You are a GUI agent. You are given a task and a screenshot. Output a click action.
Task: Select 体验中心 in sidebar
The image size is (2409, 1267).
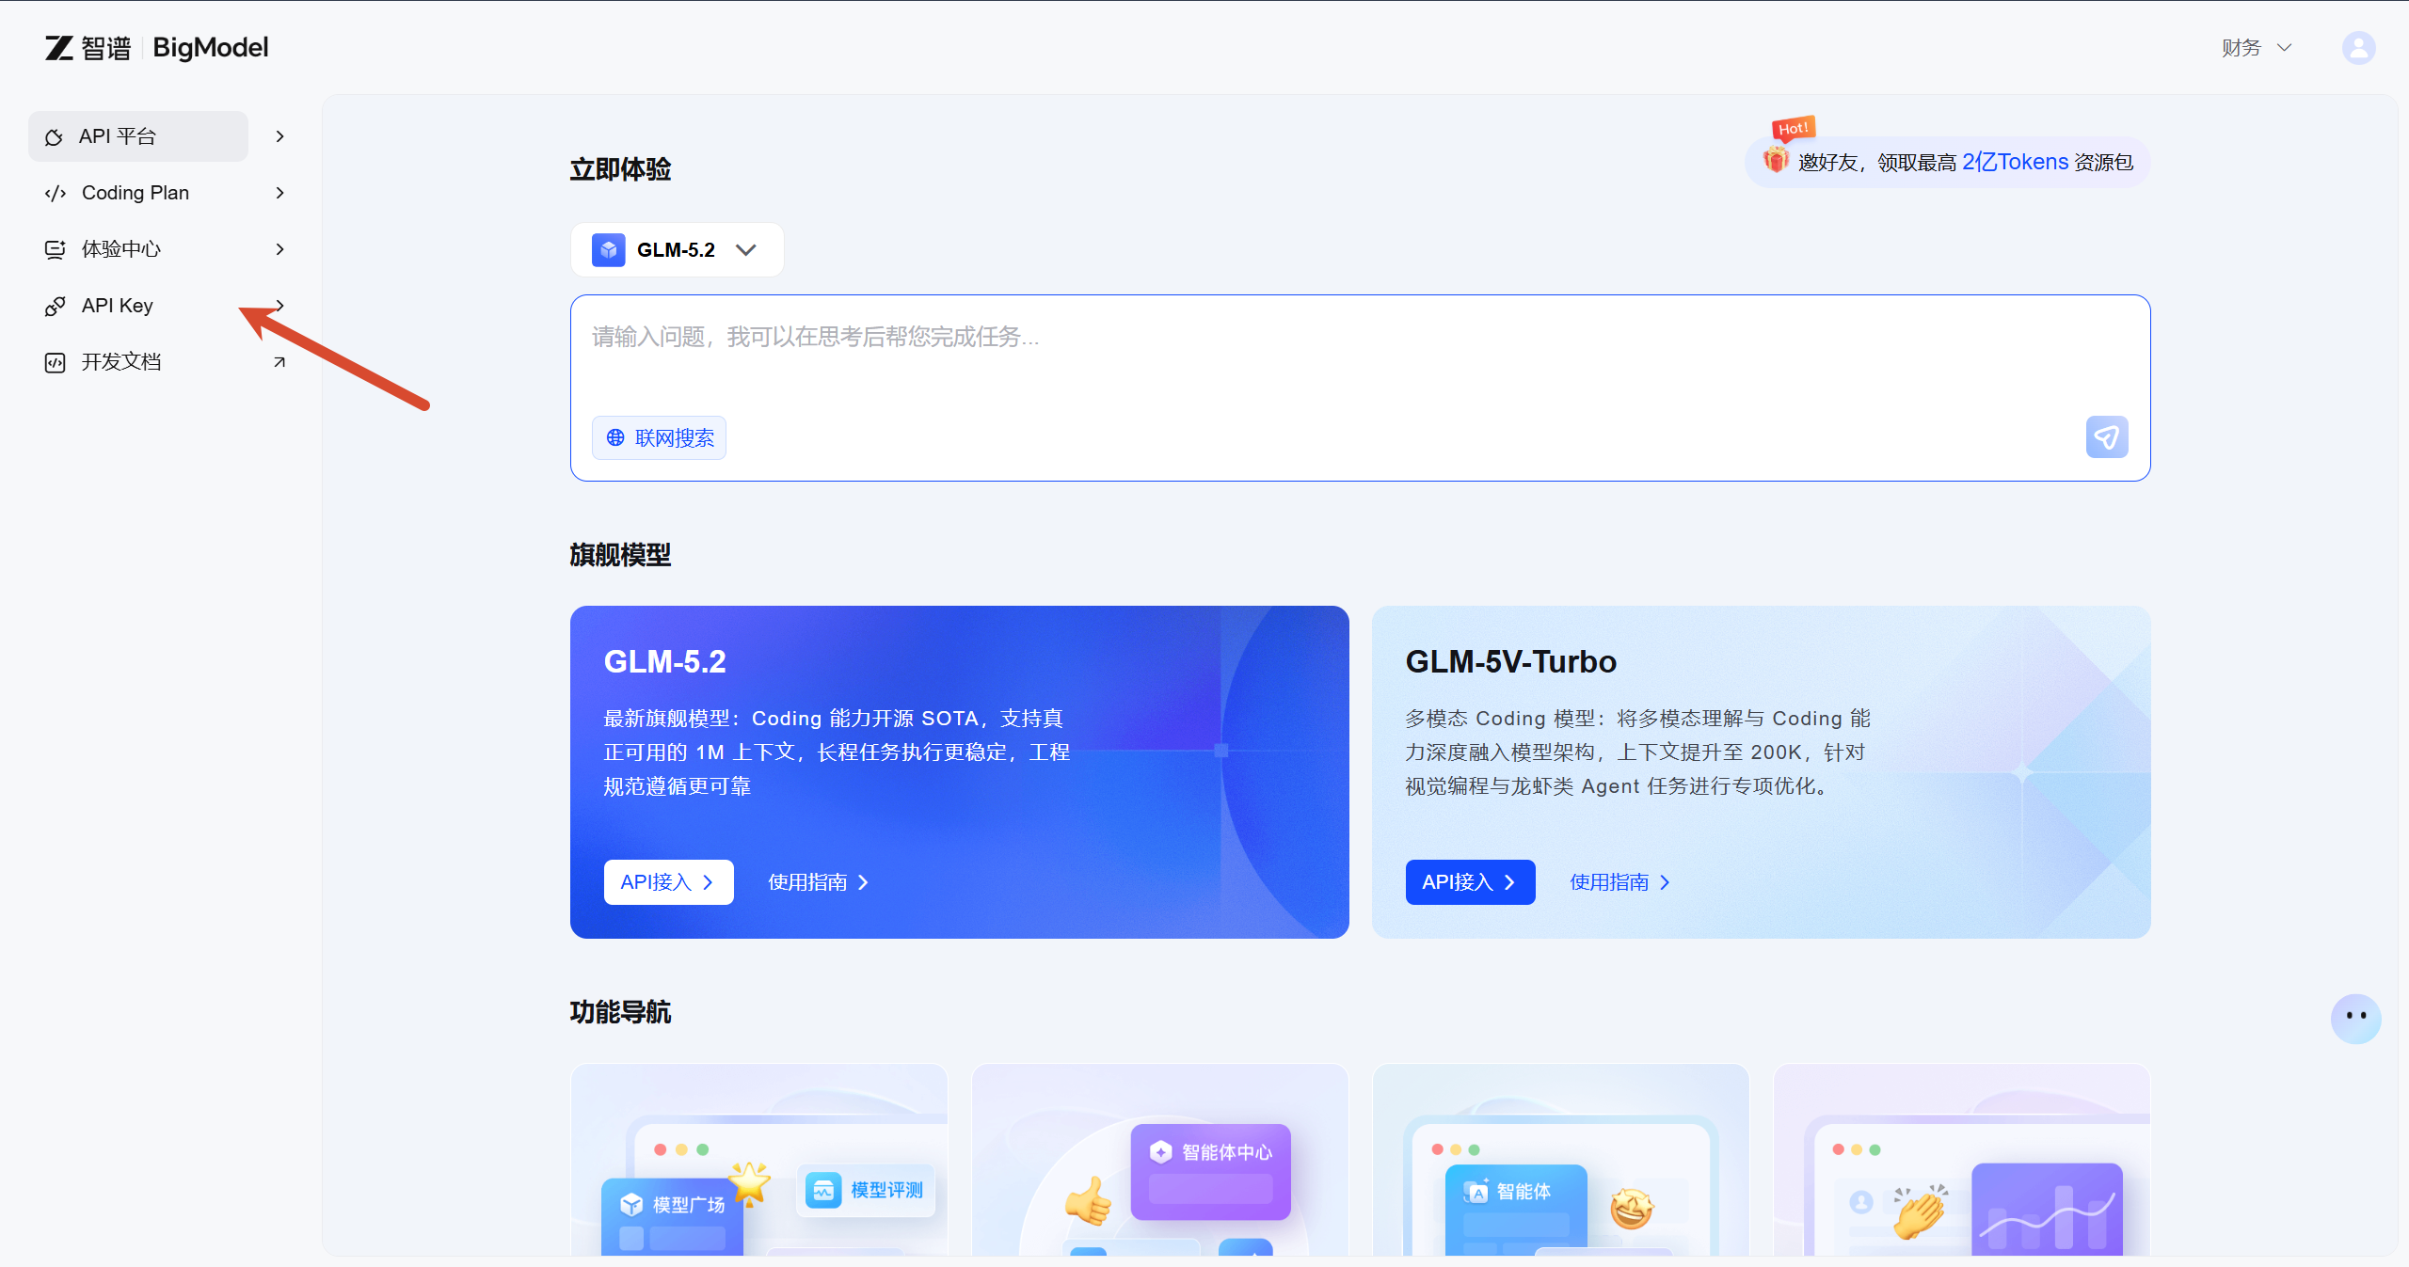(x=138, y=249)
